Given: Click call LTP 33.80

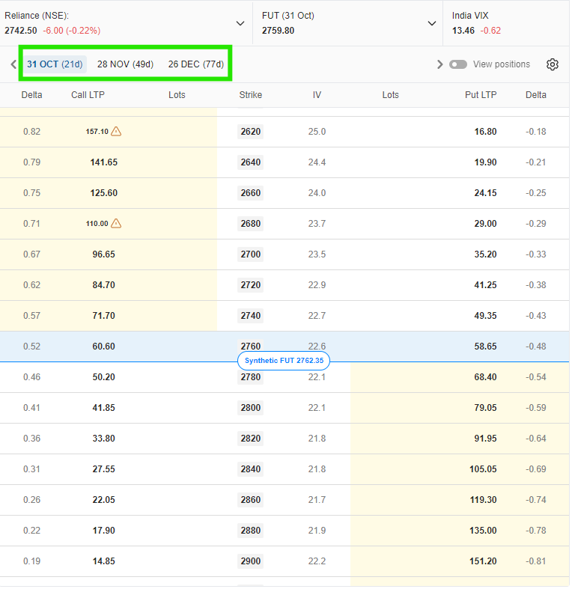Looking at the screenshot, I should (104, 439).
